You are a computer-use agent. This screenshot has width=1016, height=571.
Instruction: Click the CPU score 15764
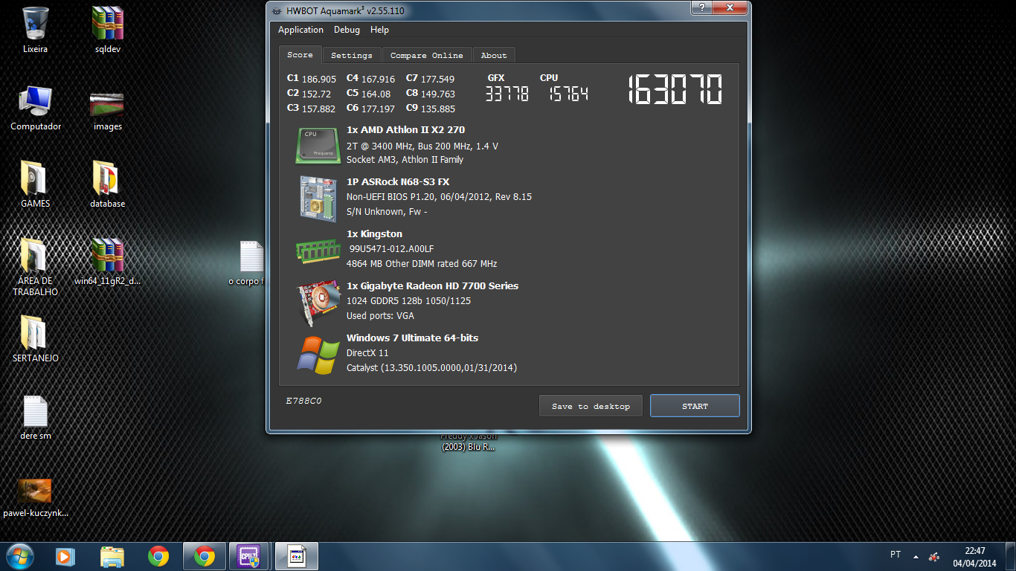pos(569,94)
